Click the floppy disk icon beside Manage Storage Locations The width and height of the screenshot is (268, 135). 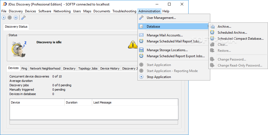(141, 50)
